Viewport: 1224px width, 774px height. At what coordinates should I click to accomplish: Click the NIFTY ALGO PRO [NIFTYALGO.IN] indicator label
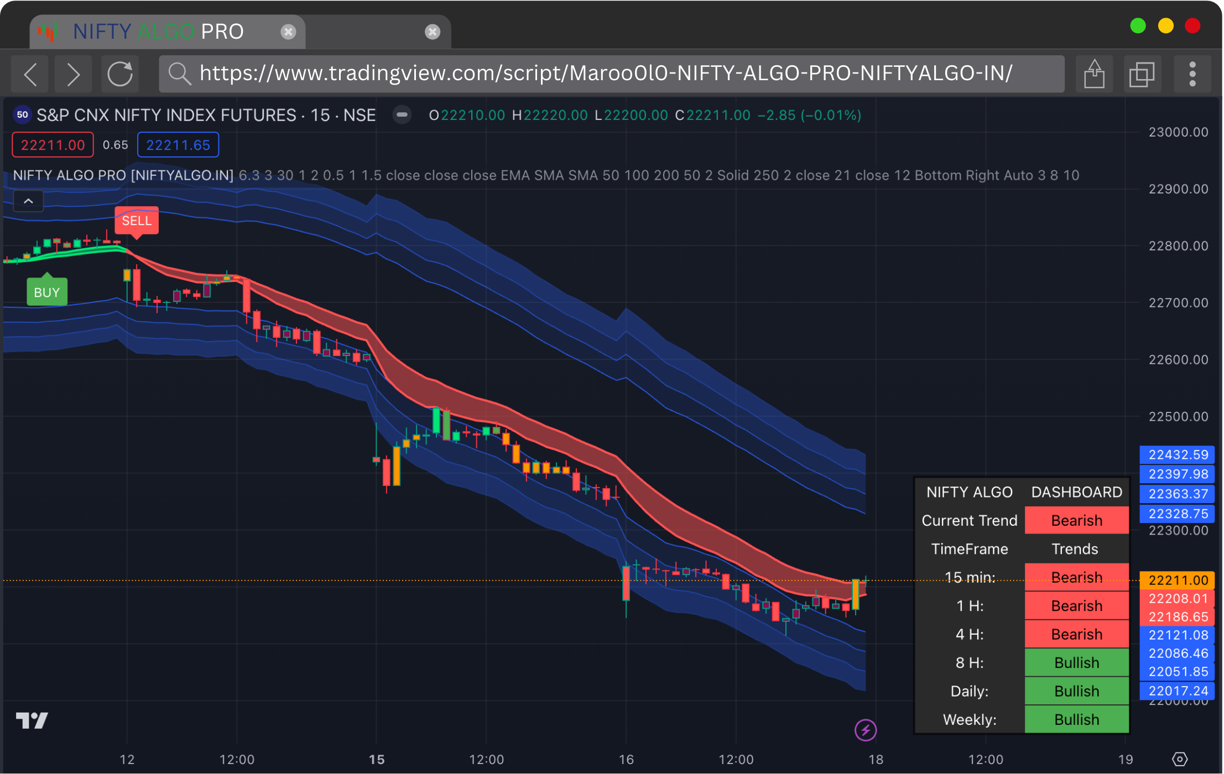(123, 175)
